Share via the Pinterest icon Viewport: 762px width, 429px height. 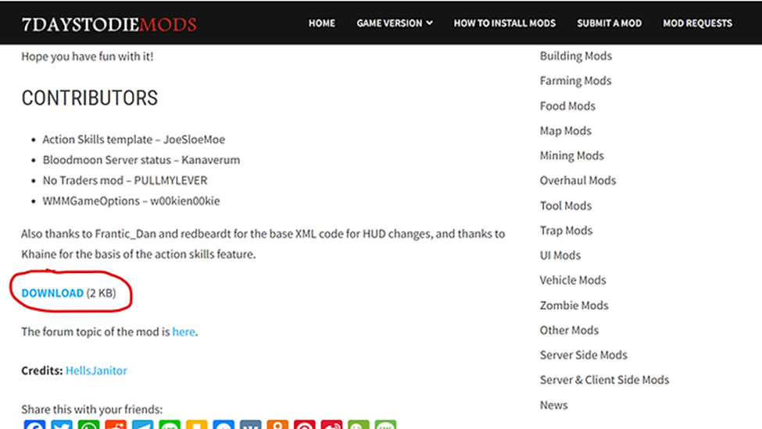(x=304, y=424)
